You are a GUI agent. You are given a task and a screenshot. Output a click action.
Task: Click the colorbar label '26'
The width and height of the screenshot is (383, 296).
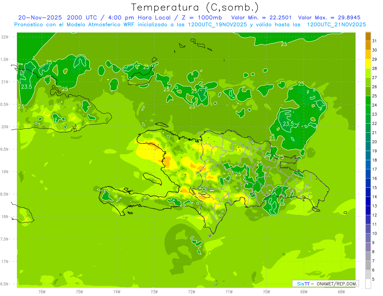pyautogui.click(x=375, y=87)
